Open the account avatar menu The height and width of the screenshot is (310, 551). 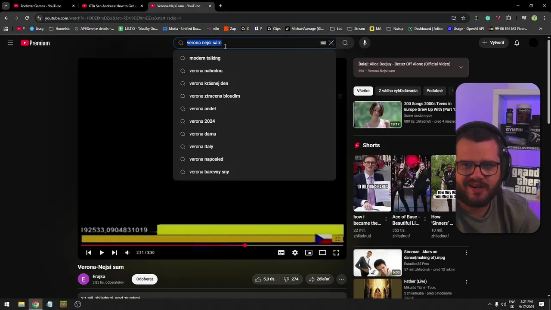pyautogui.click(x=533, y=43)
